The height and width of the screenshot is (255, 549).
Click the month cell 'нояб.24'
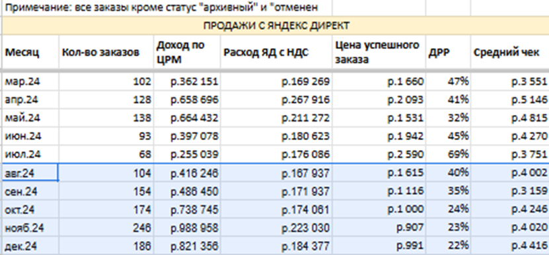[31, 228]
